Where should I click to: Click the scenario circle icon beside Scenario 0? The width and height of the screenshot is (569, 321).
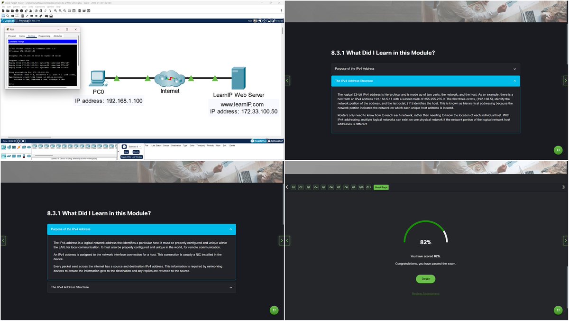click(124, 147)
